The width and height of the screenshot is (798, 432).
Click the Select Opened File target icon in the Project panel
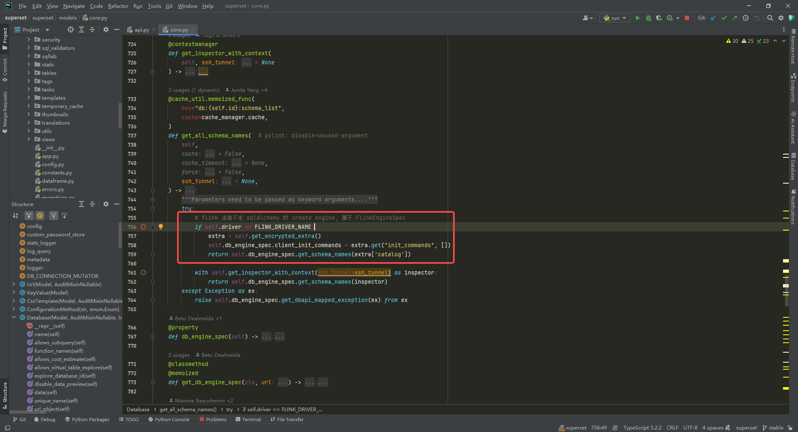71,29
